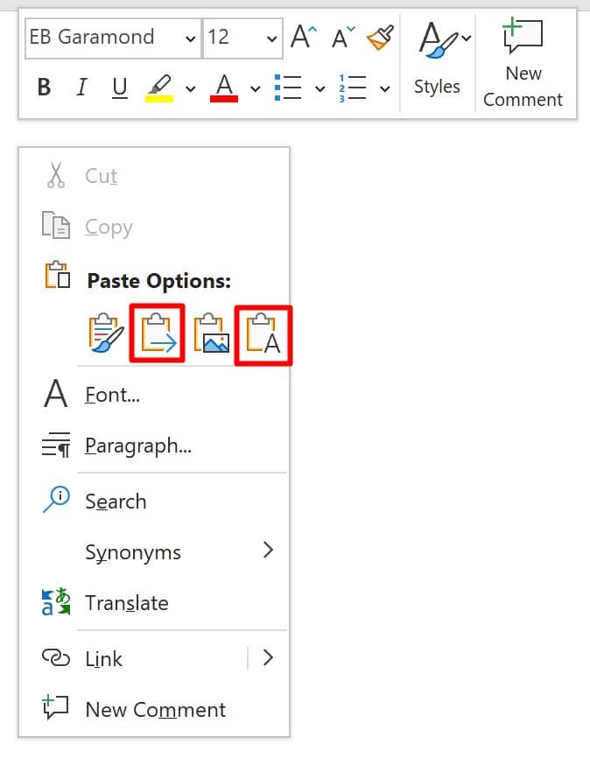590x758 pixels.
Task: Click the Keep Source Formatting paste icon
Action: tap(106, 333)
